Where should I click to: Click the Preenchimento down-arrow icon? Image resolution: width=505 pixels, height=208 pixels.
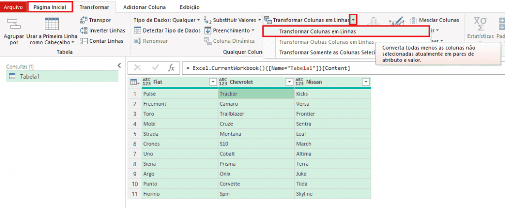point(208,30)
